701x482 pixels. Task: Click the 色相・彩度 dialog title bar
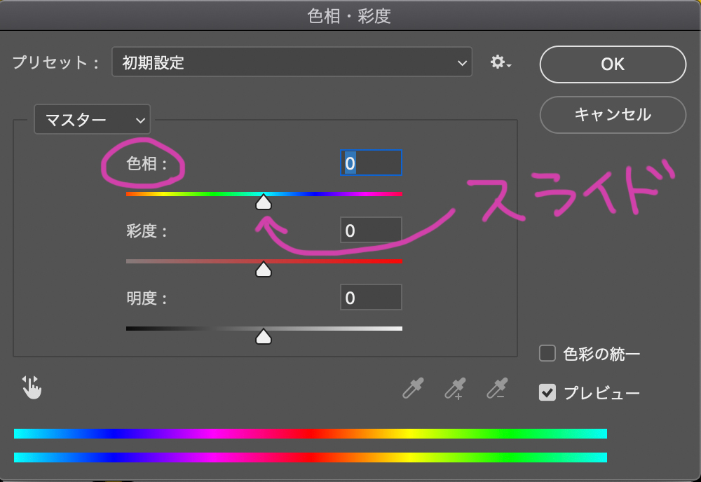click(350, 15)
